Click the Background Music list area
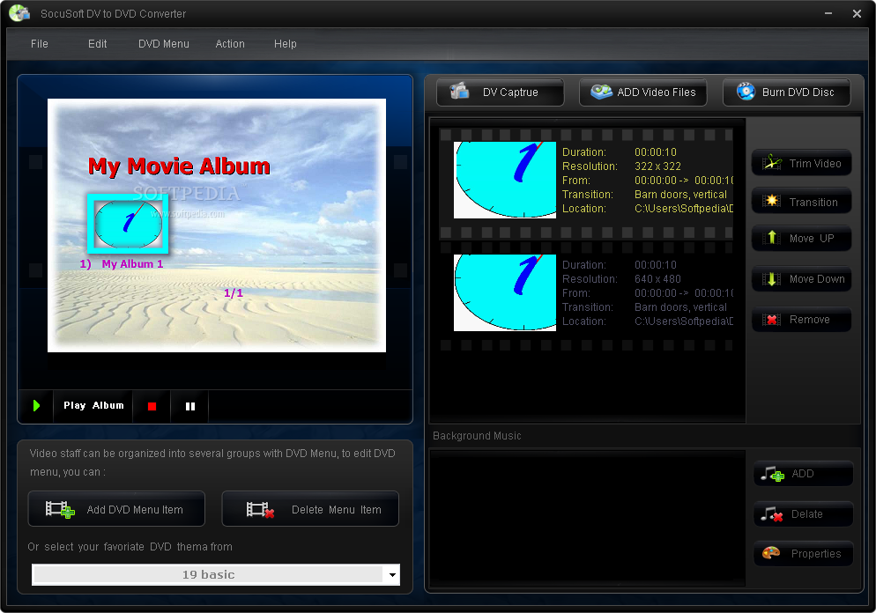The image size is (876, 613). pyautogui.click(x=587, y=518)
